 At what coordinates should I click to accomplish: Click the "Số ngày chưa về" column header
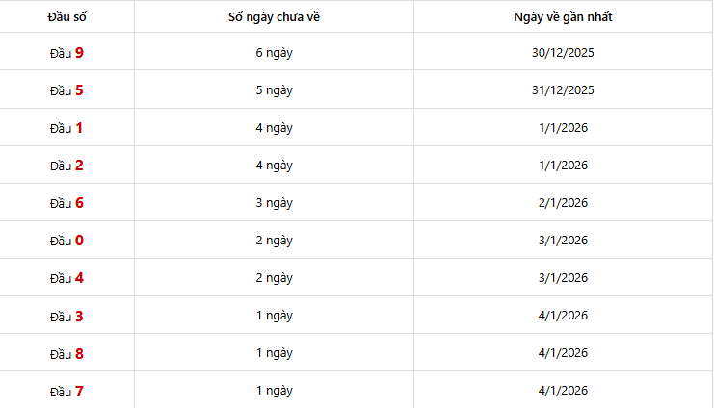pyautogui.click(x=274, y=17)
